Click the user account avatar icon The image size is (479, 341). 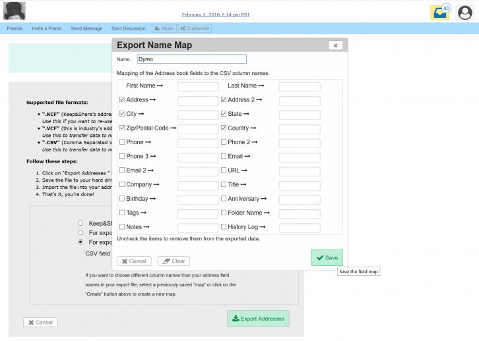[x=464, y=13]
